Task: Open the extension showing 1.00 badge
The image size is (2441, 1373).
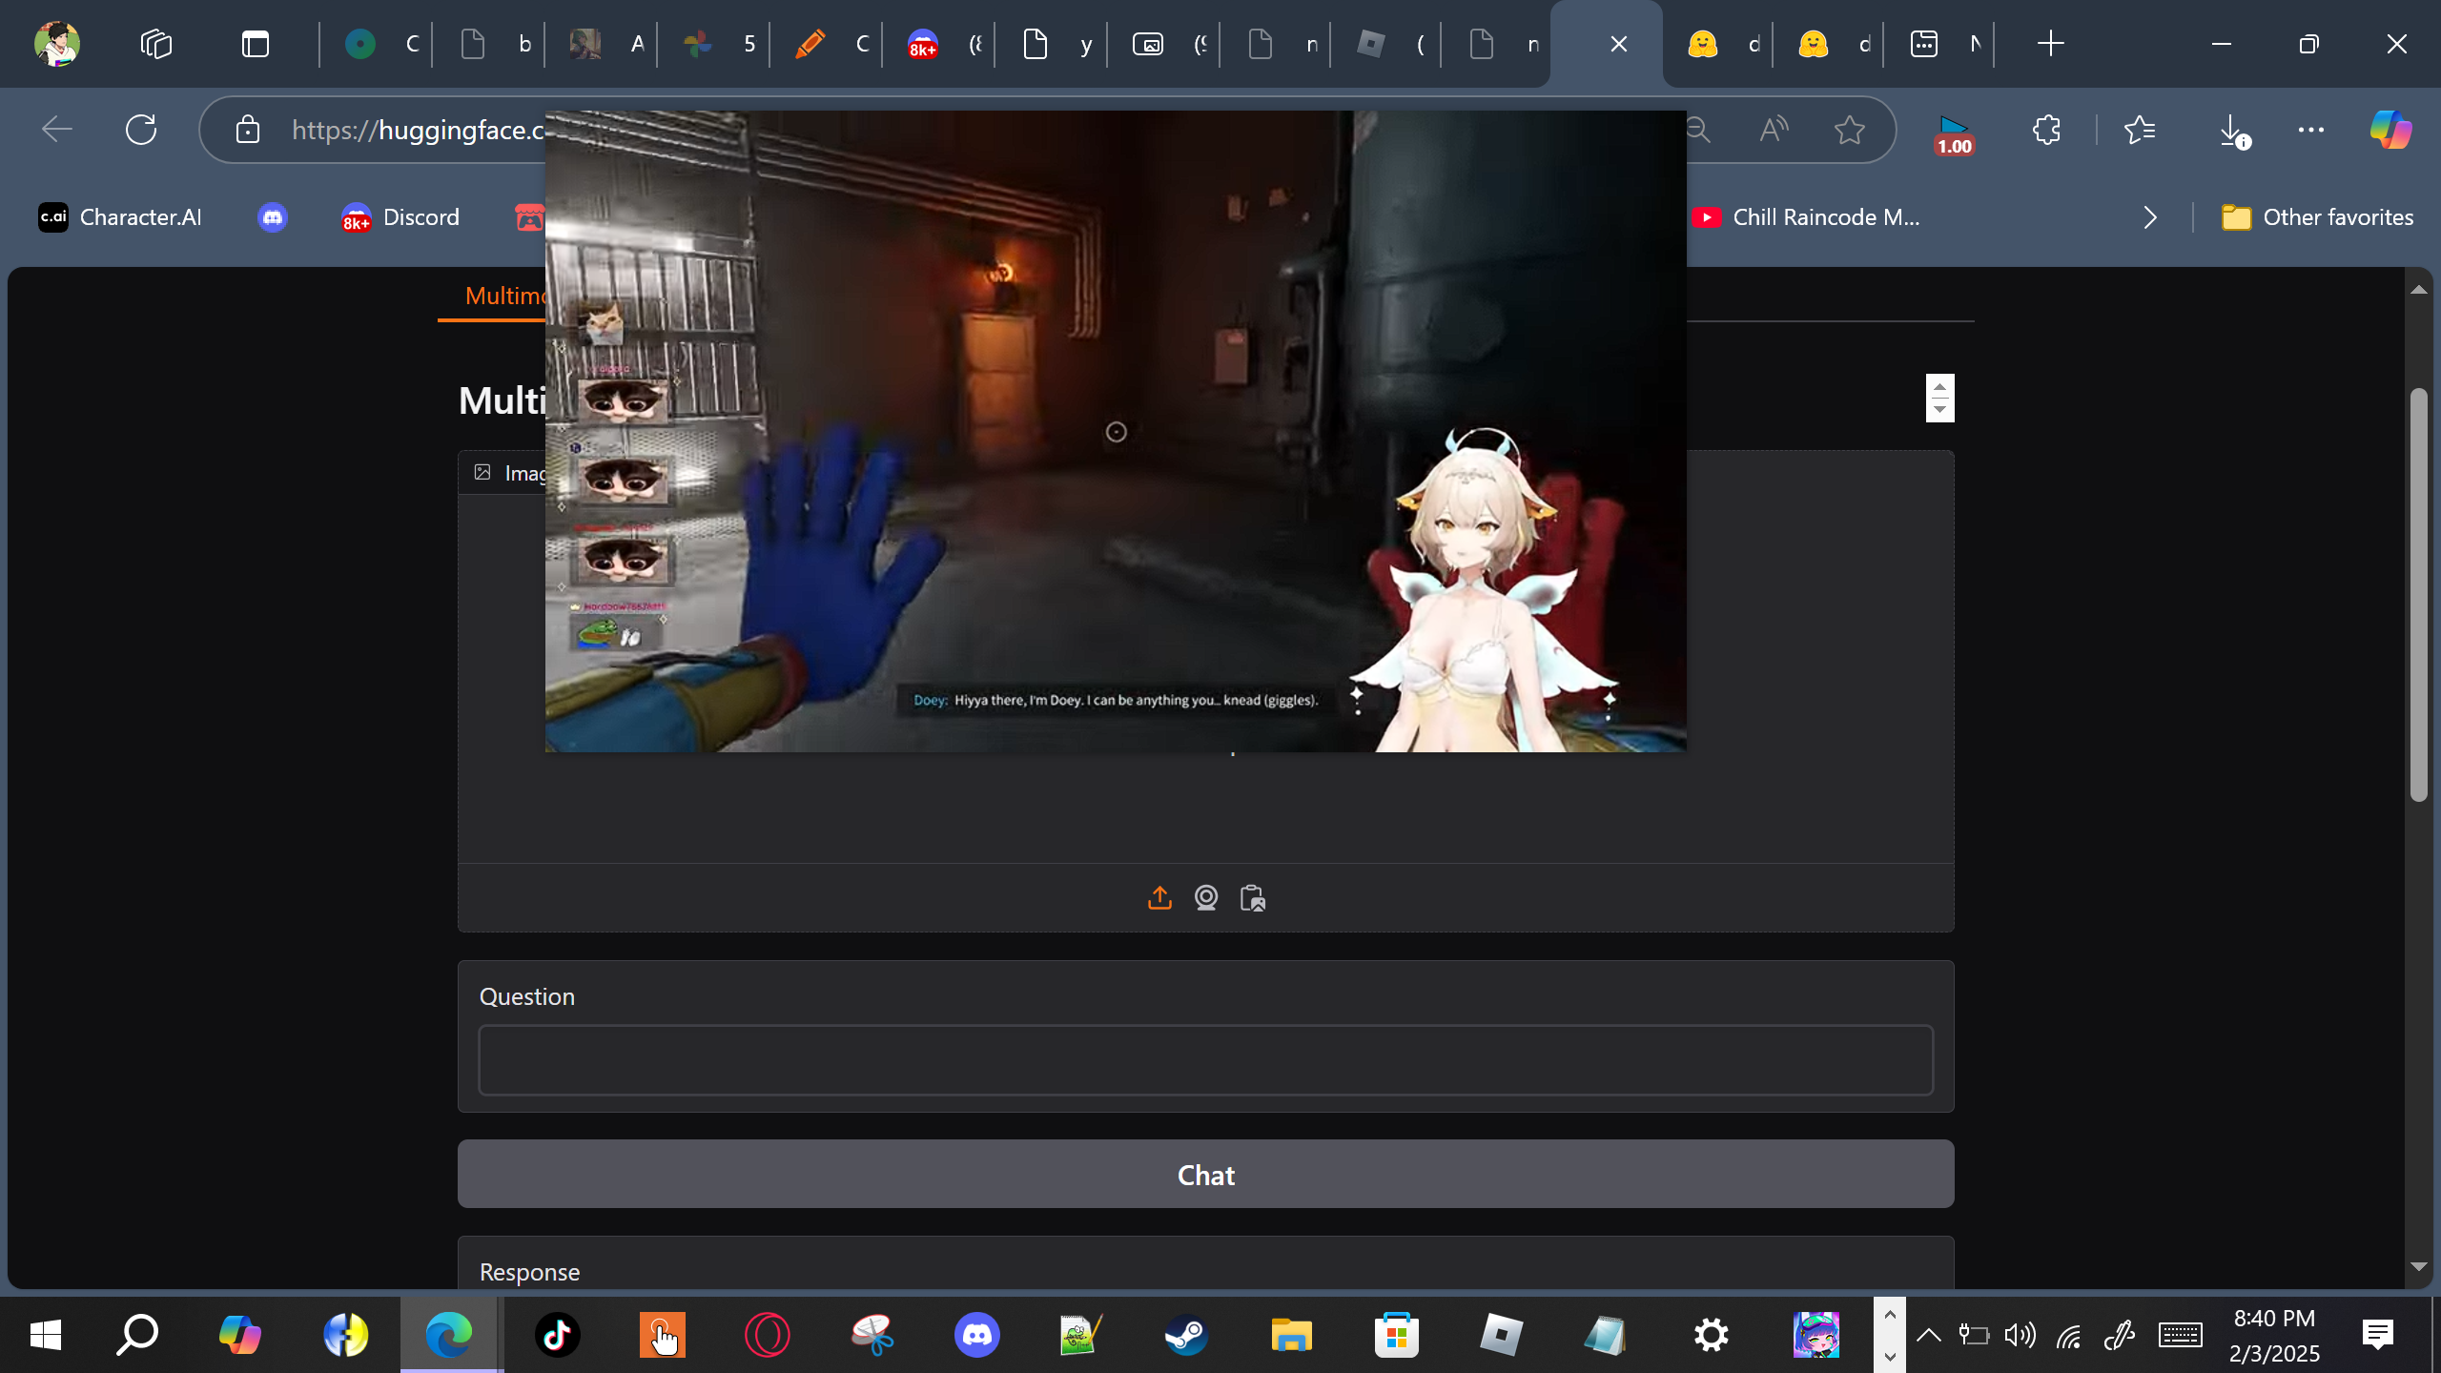Action: pyautogui.click(x=1954, y=133)
